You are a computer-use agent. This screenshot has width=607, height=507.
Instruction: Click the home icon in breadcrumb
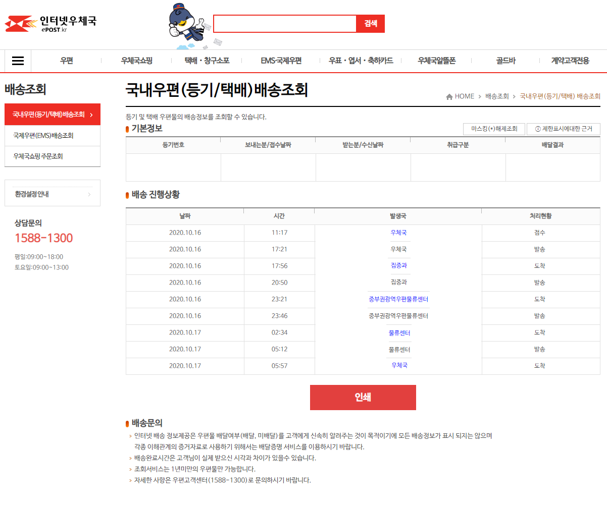(449, 96)
